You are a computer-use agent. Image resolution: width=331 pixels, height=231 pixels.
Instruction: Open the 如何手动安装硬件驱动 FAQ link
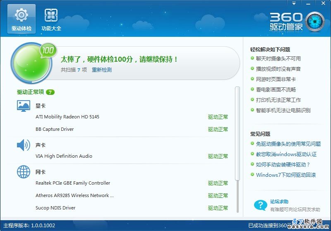283,164
